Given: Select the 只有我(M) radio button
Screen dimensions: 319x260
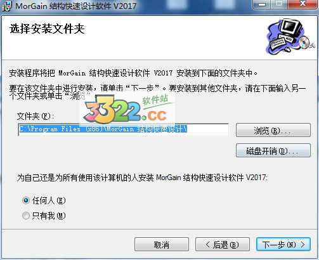Looking at the screenshot, I should (26, 216).
